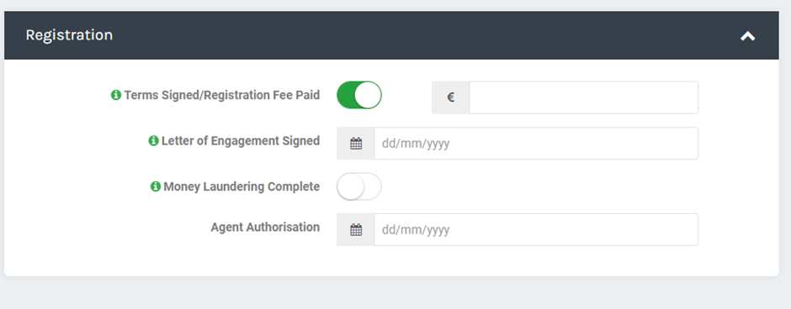The height and width of the screenshot is (309, 791).
Task: Show info for Terms Signed/Registration Fee Paid
Action: click(x=116, y=95)
